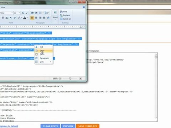Click the Shrink font icon
The height and width of the screenshot is (128, 171).
coord(26,13)
